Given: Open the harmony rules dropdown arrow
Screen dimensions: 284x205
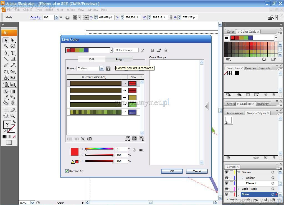Looking at the screenshot, I should pyautogui.click(x=111, y=50).
